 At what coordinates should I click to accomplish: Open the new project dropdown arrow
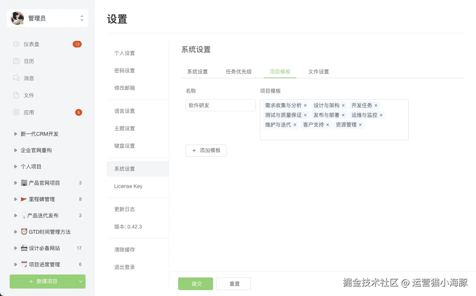(x=81, y=282)
